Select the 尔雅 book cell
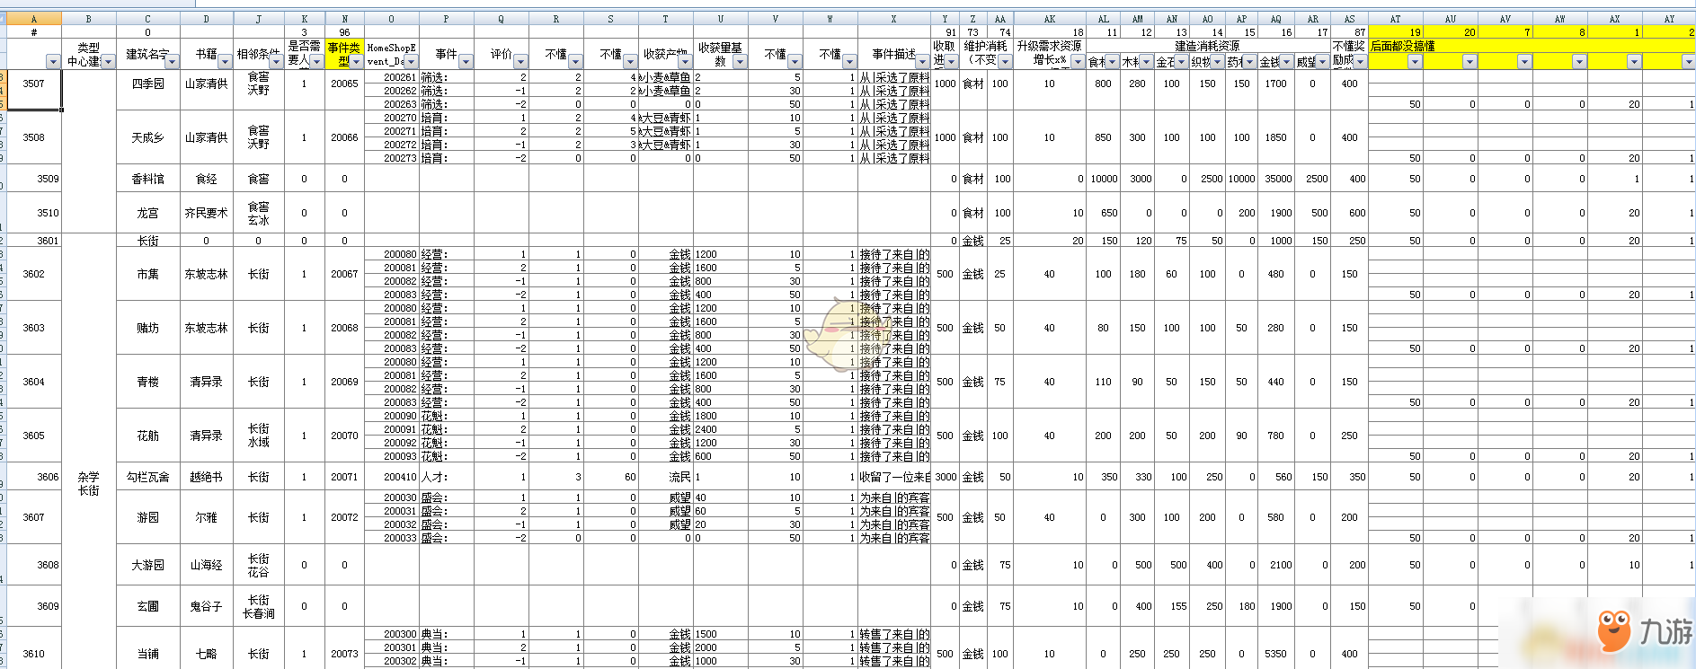 207,517
